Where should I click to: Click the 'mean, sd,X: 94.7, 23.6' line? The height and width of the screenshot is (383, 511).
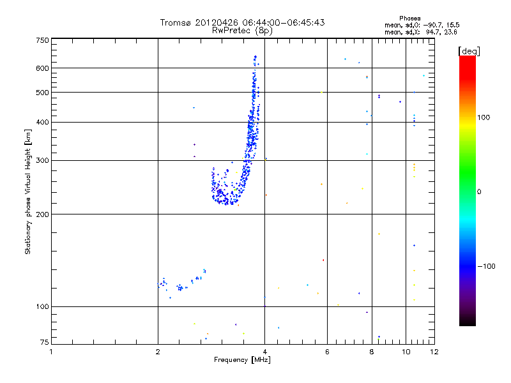point(421,32)
